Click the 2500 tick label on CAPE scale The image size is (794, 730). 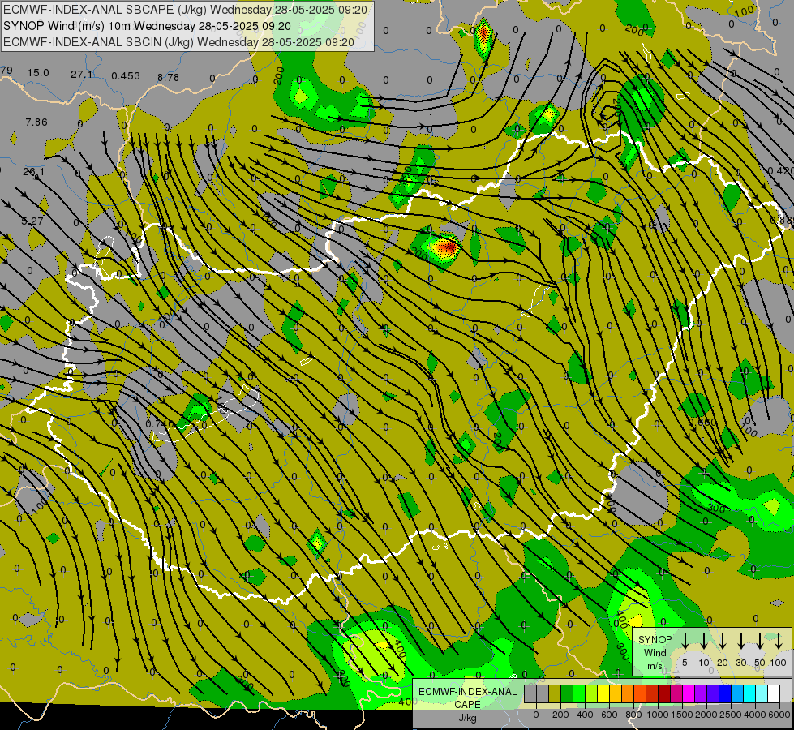[731, 715]
